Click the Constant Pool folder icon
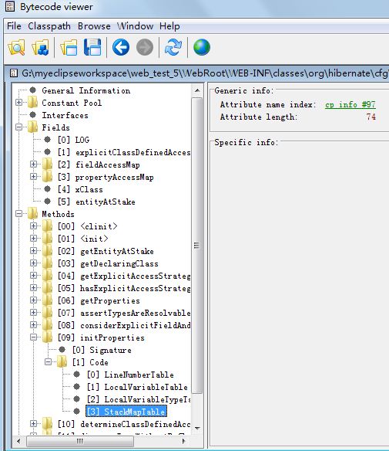The width and height of the screenshot is (389, 451). pyautogui.click(x=32, y=103)
